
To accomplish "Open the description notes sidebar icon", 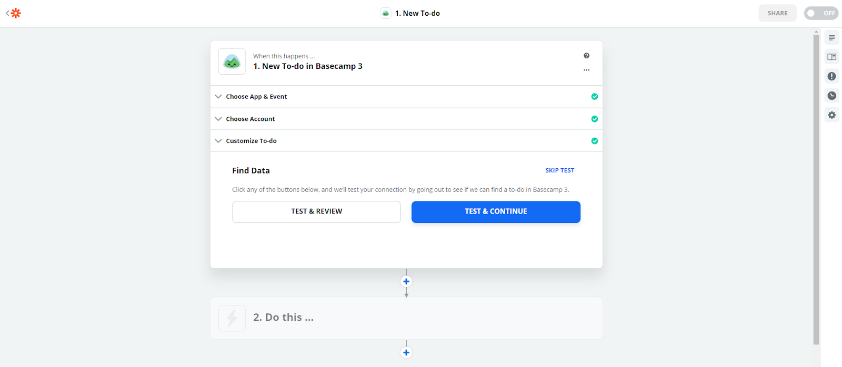I will pyautogui.click(x=832, y=38).
